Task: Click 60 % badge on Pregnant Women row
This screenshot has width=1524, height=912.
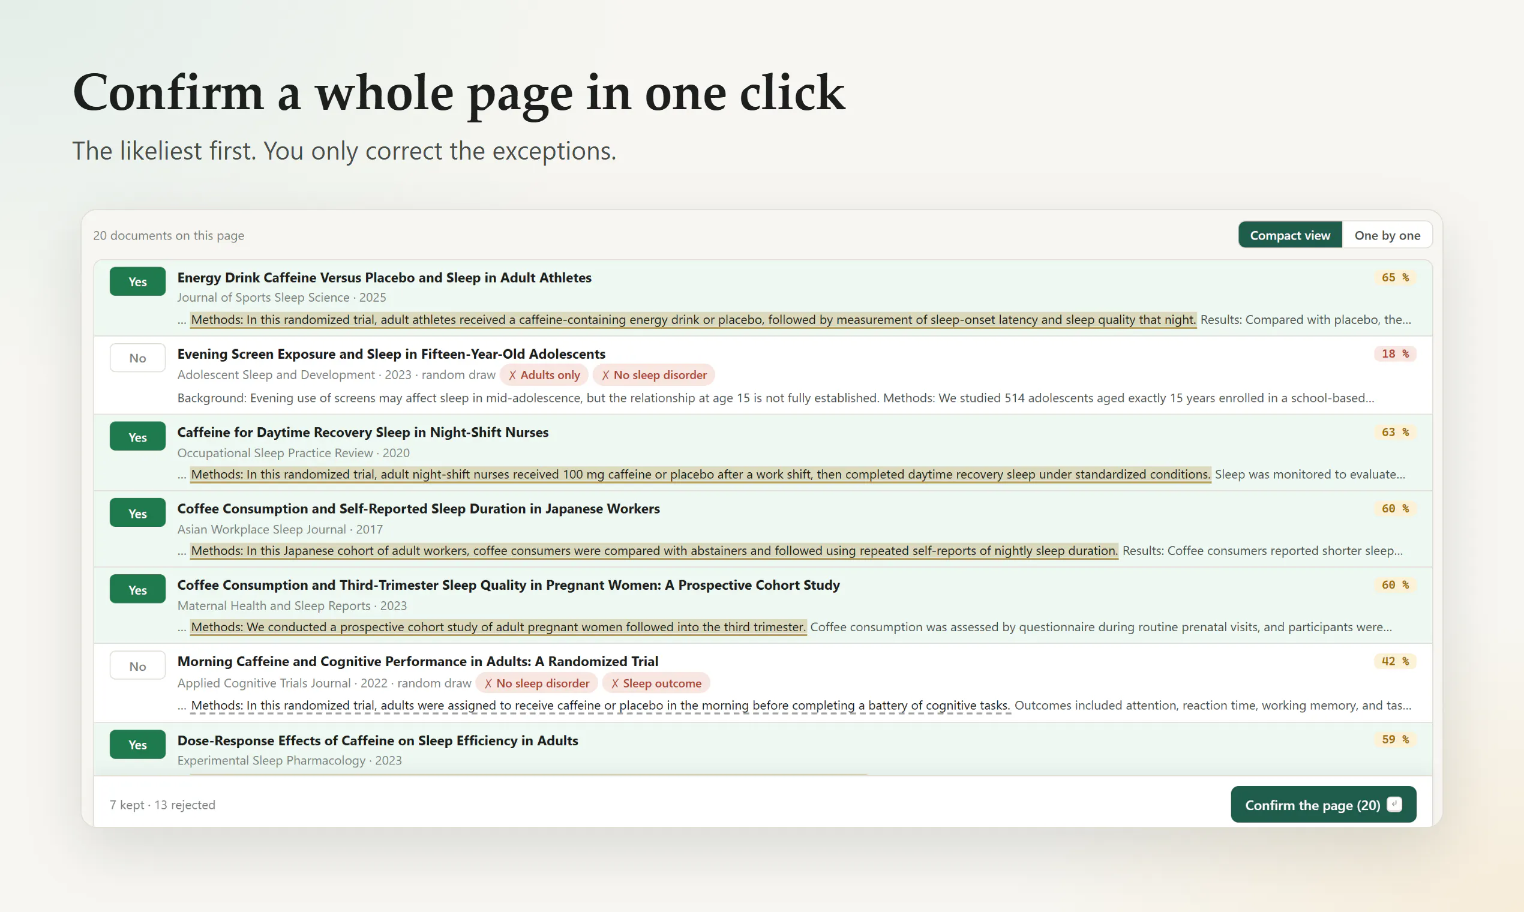Action: 1395,584
